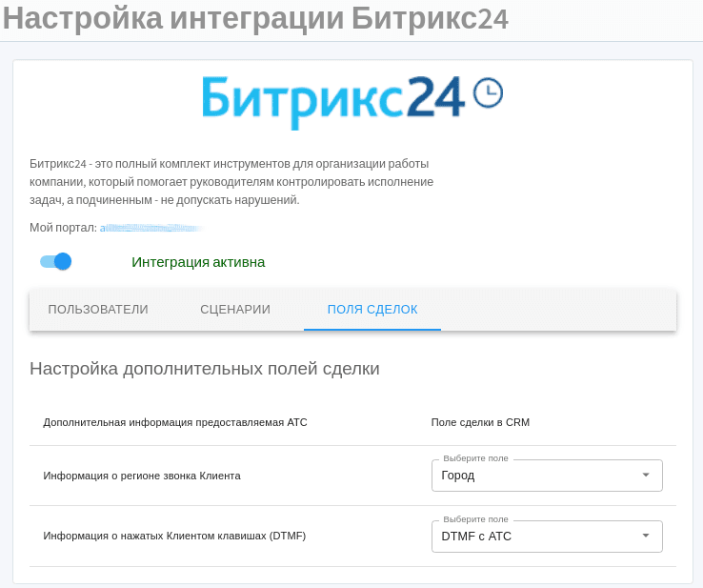Image resolution: width=703 pixels, height=588 pixels.
Task: Open the Город field dropdown
Action: [x=547, y=475]
